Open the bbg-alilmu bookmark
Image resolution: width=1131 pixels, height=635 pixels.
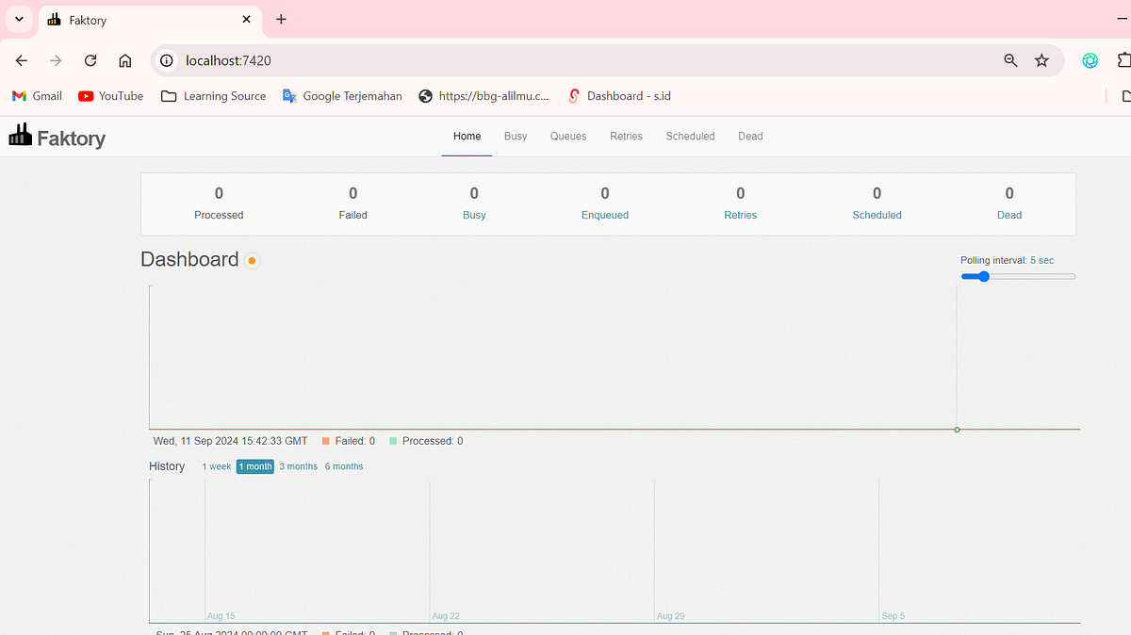point(484,96)
